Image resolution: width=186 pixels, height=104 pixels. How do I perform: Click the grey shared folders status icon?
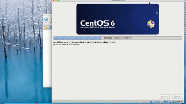click(162, 102)
